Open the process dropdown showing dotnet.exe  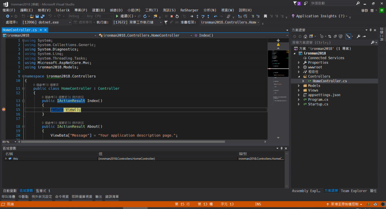[70, 22]
